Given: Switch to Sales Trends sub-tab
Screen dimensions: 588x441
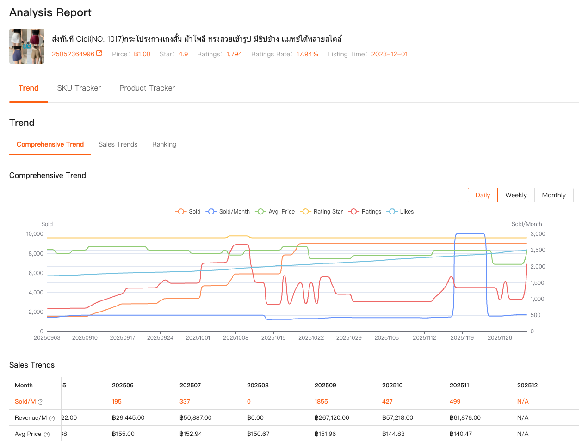Looking at the screenshot, I should pyautogui.click(x=118, y=144).
